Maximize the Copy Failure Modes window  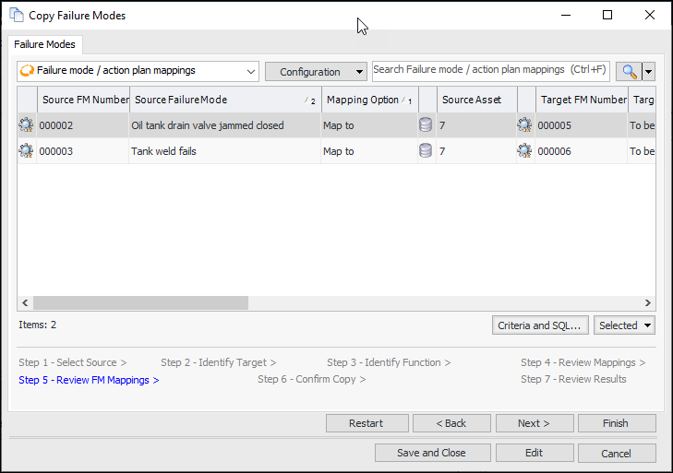607,15
